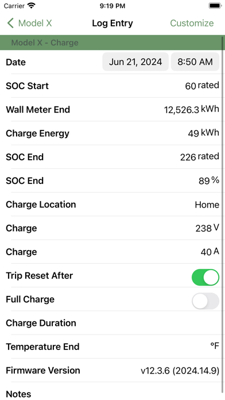Edit the Charge voltage 238 V field
Image resolution: width=225 pixels, height=400 pixels.
[207, 228]
